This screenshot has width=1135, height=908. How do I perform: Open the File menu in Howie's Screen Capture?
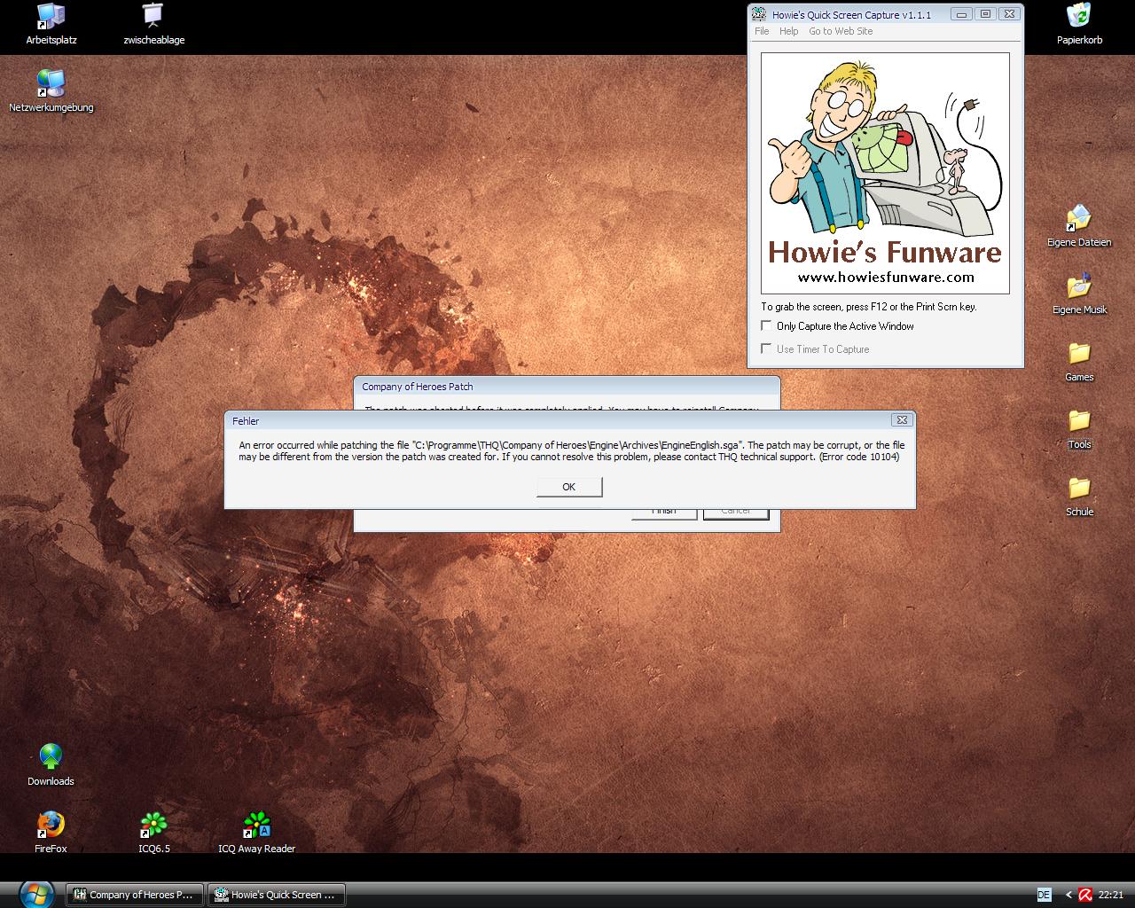click(x=762, y=31)
